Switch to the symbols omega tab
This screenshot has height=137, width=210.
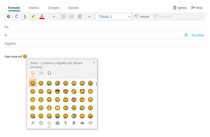pos(49,73)
